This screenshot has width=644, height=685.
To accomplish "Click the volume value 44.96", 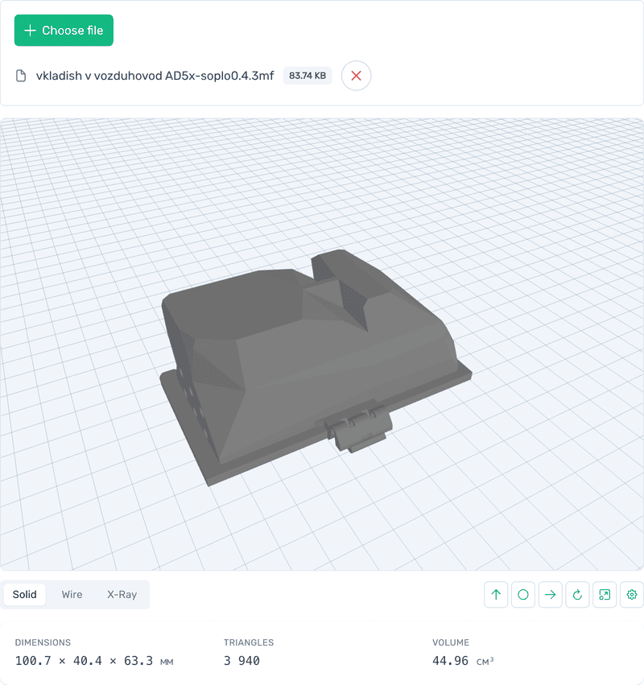I will (x=450, y=661).
